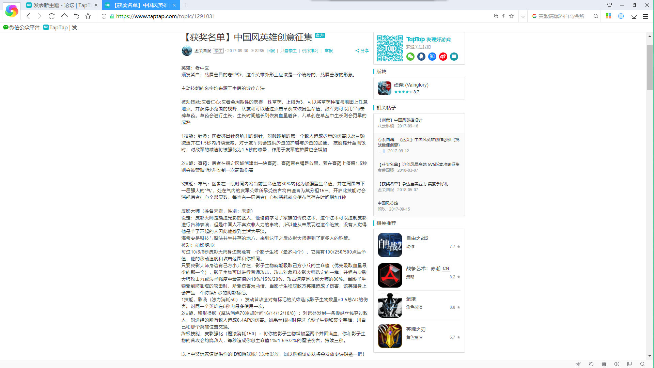Open the colorful apps grid icon
The image size is (654, 368).
click(608, 16)
